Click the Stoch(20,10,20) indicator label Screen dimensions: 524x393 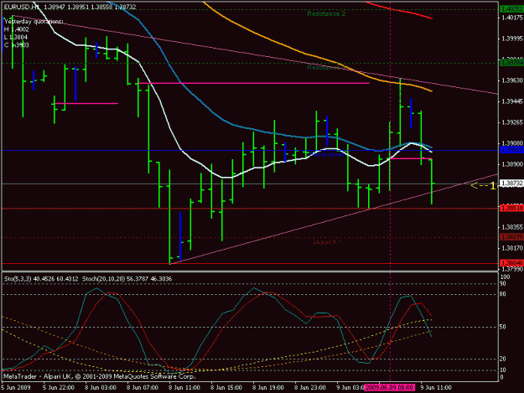point(127,278)
